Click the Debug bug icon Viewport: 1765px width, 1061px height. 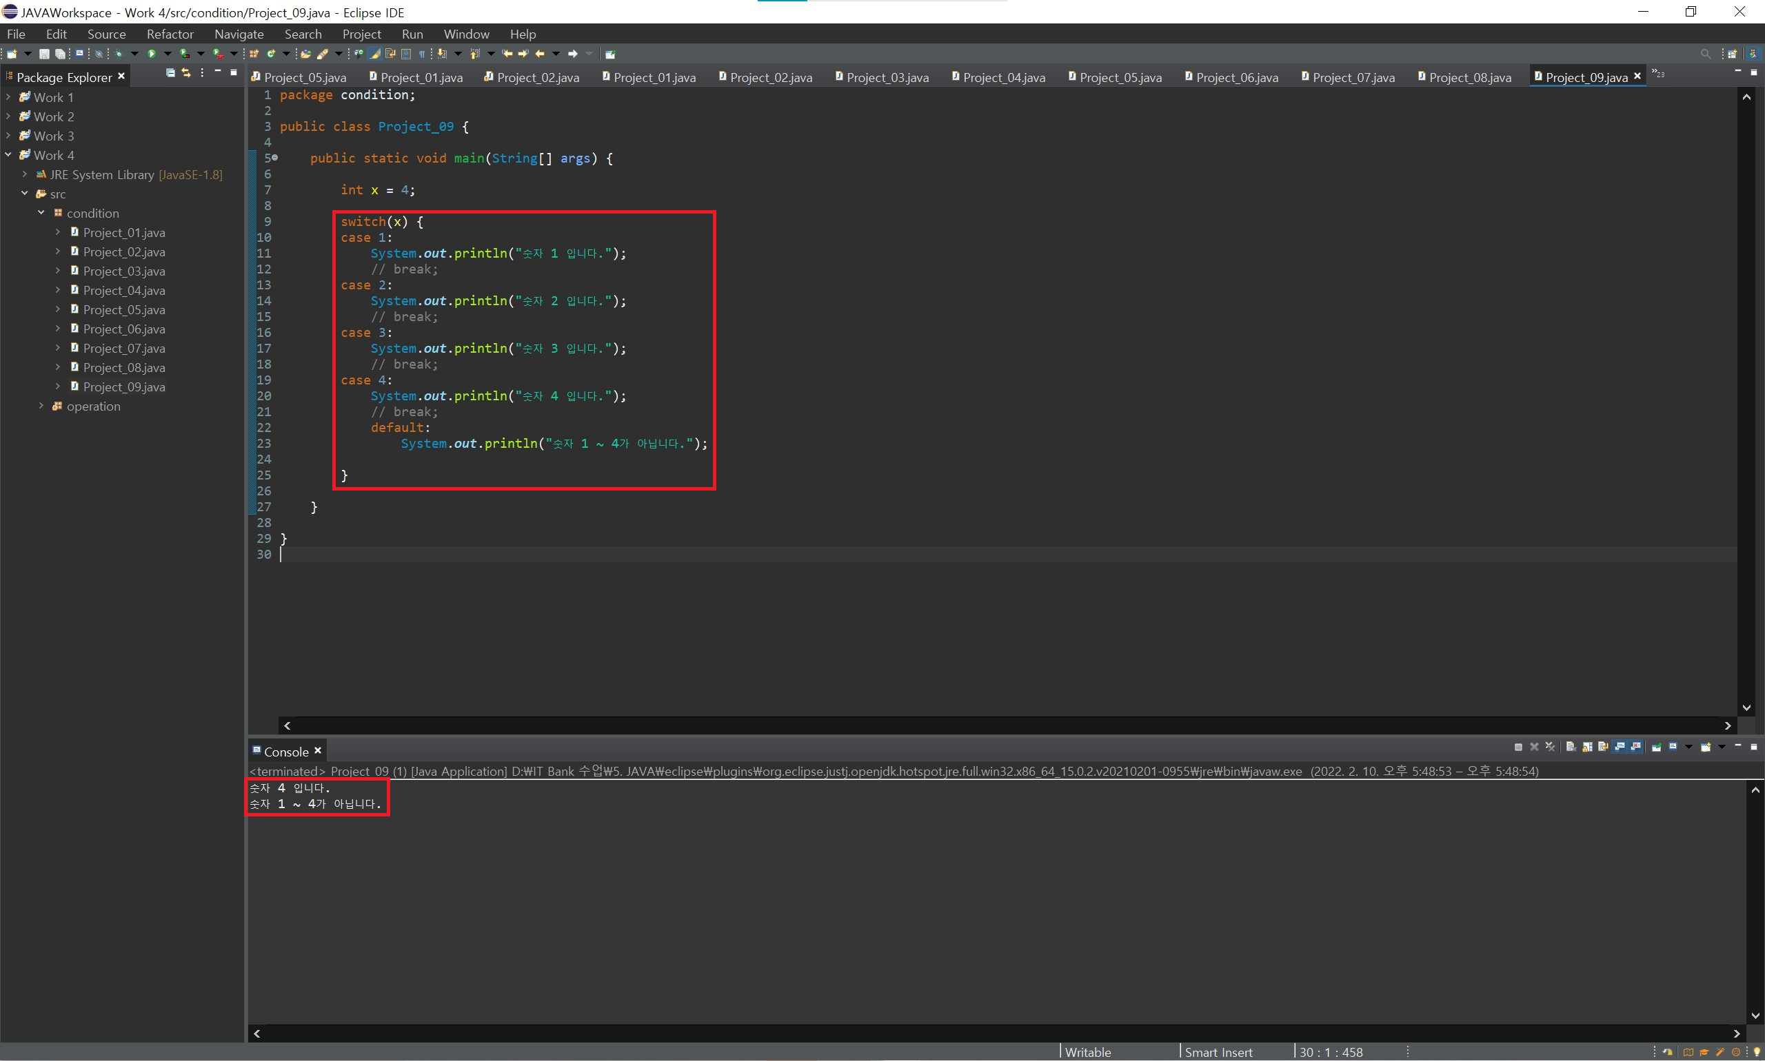tap(119, 54)
